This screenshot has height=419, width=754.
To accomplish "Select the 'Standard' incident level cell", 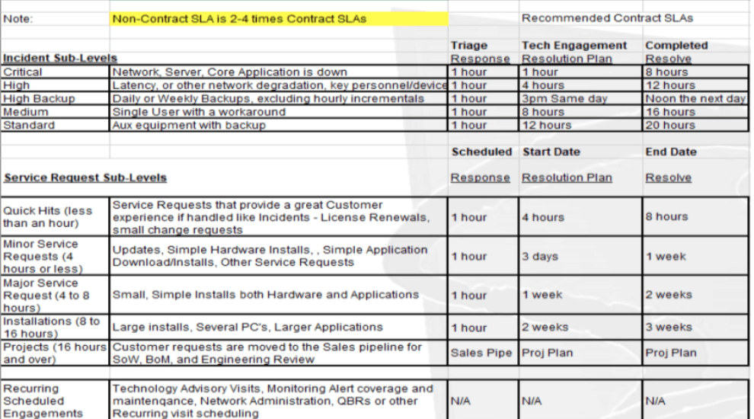I will [56, 125].
